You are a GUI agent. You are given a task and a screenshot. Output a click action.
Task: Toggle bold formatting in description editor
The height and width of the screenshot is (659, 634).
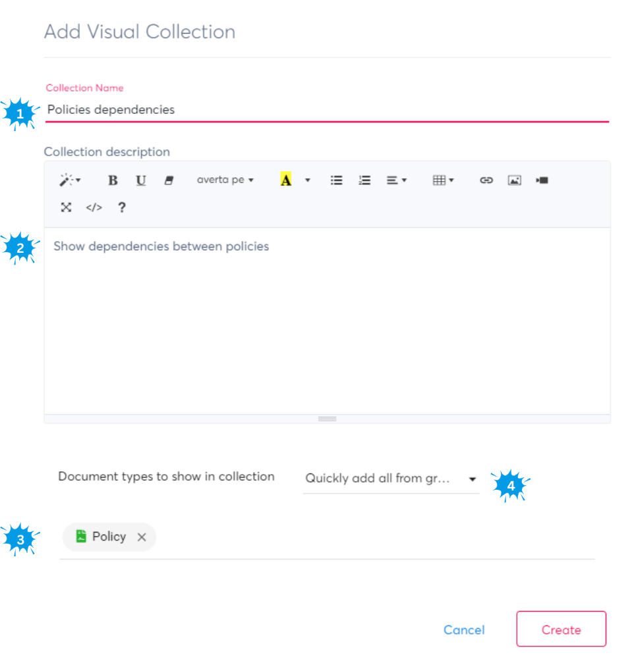pos(113,180)
